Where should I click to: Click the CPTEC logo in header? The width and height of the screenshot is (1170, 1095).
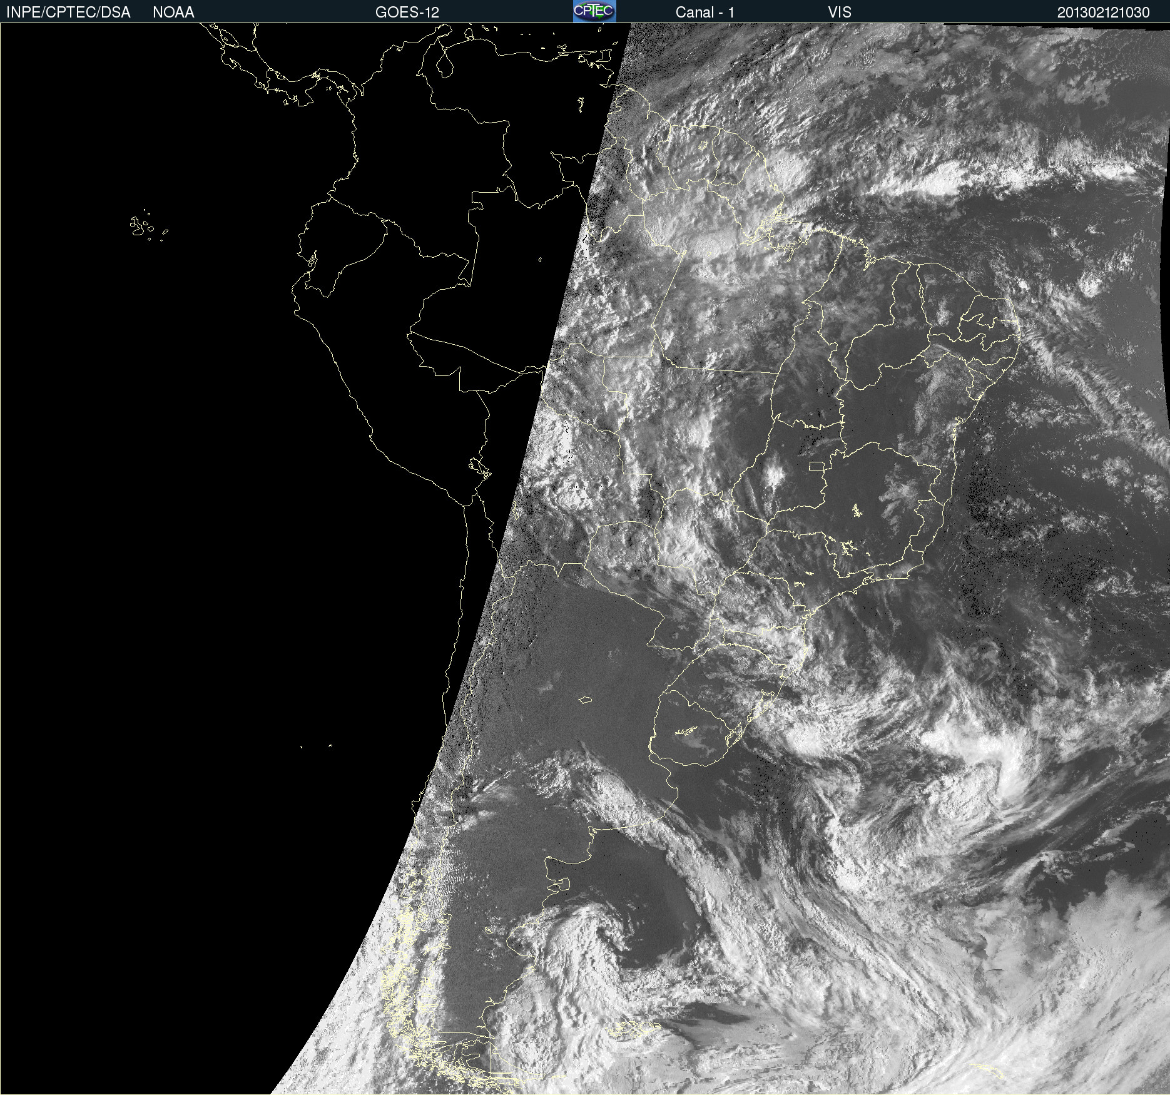pos(594,11)
